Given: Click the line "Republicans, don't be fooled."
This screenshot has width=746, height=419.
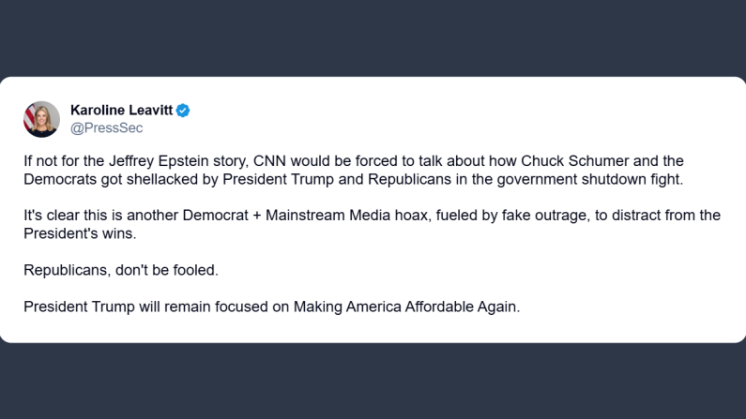Looking at the screenshot, I should tap(120, 270).
